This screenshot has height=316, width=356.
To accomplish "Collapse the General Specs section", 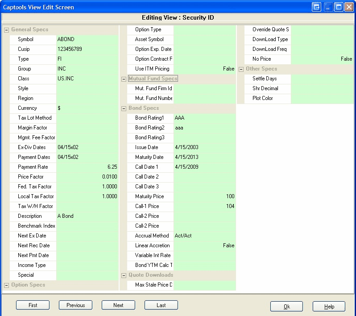I will (6, 30).
